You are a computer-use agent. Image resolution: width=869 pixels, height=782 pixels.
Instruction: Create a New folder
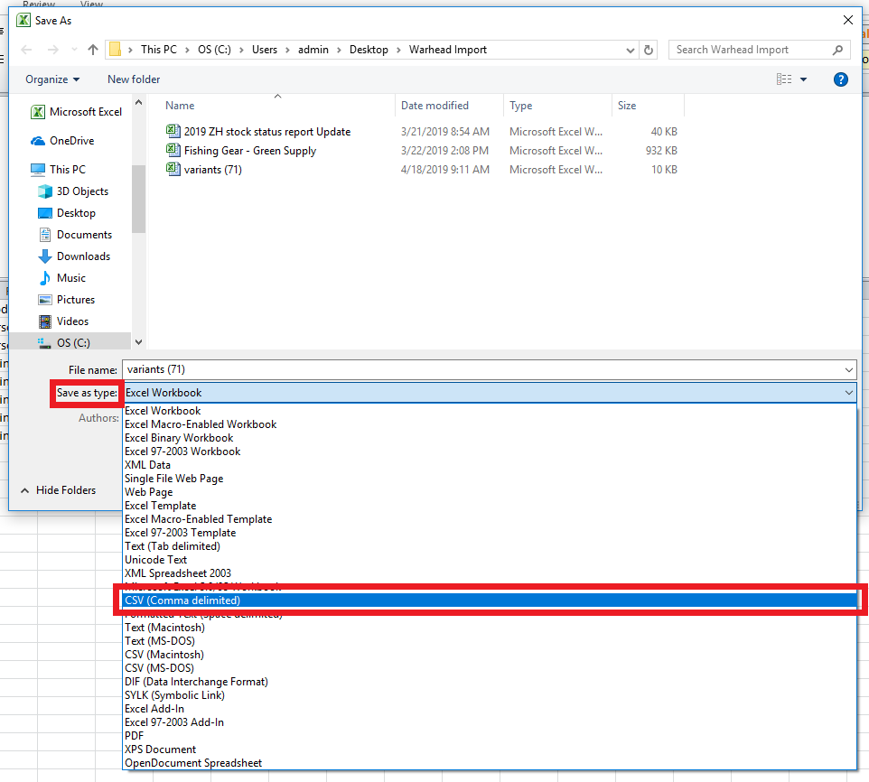tap(134, 79)
